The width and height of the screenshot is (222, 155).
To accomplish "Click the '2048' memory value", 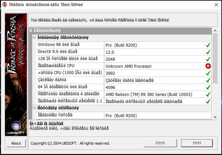I will point(110,59).
